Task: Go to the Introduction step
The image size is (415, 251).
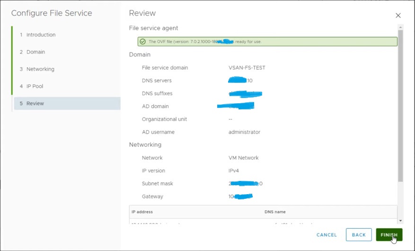Action: coord(41,35)
